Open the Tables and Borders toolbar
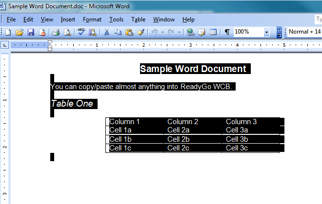 pos(202,32)
